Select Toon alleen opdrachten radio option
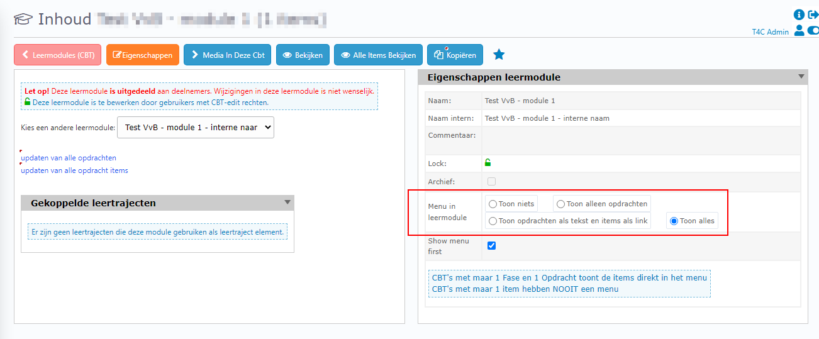 [560, 204]
